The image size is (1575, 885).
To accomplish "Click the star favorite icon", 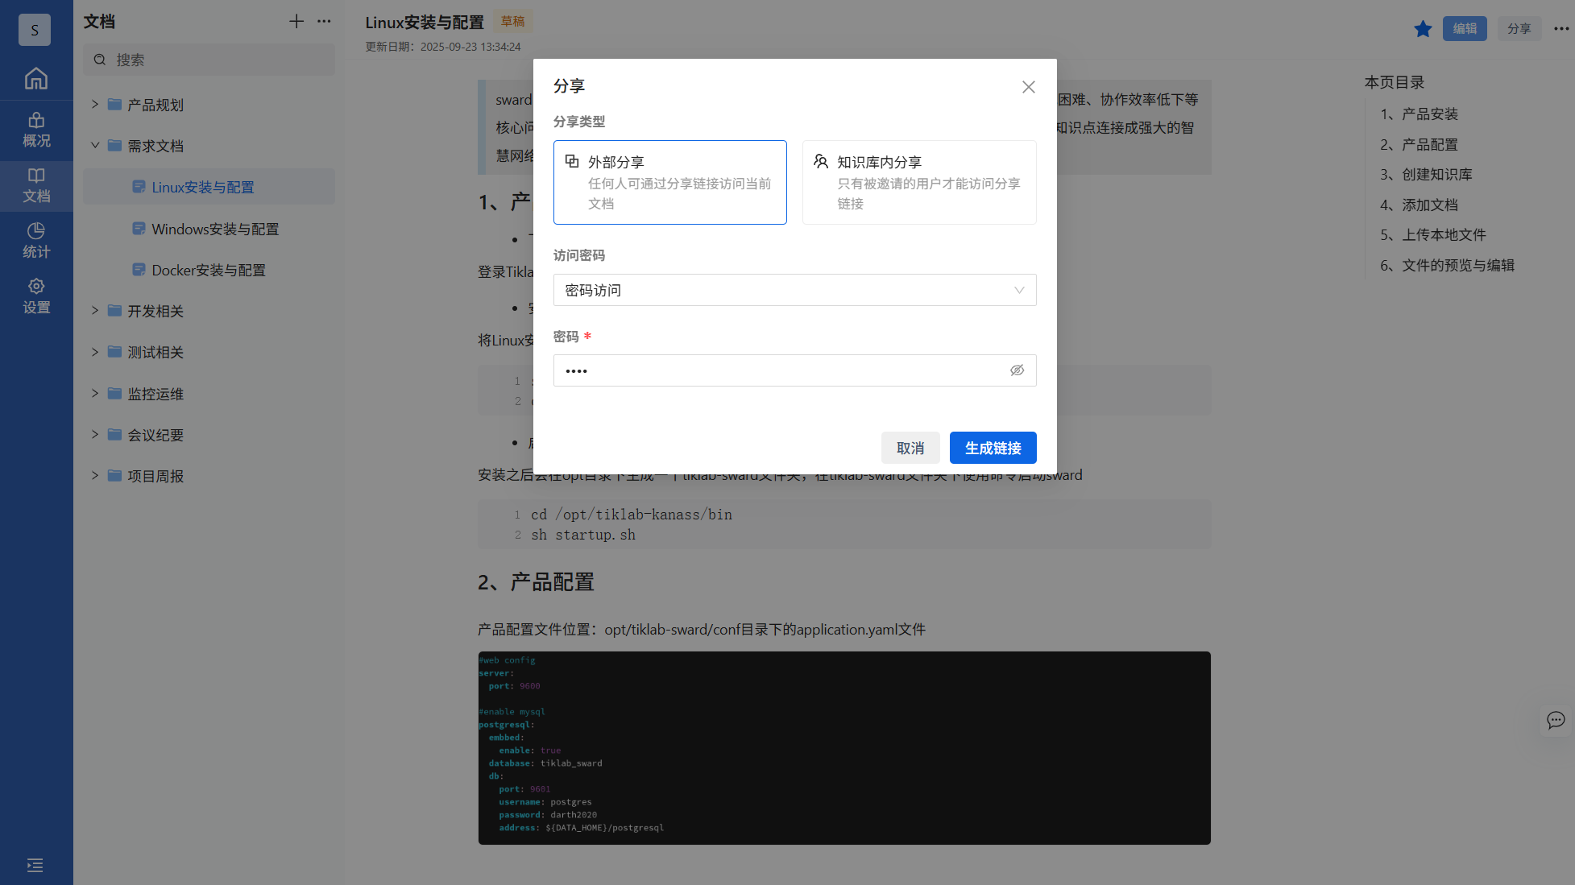I will point(1423,29).
